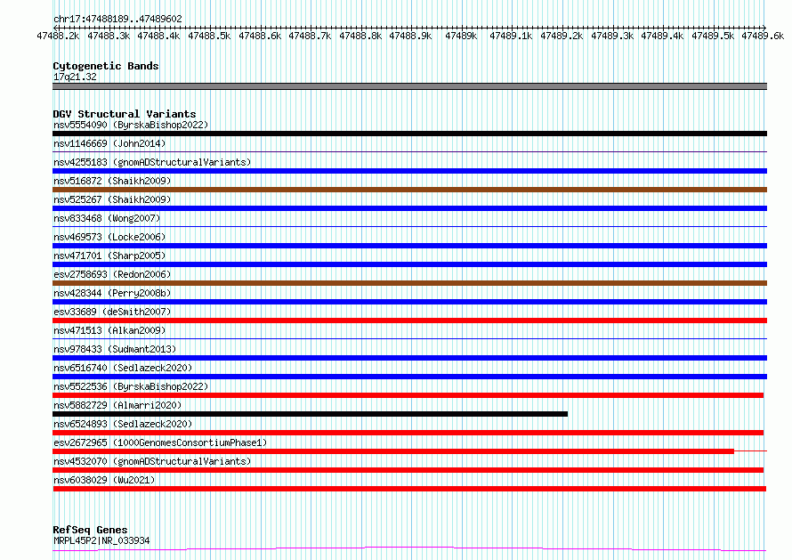Open variant esv2758693 (Redon2006) label

point(112,274)
